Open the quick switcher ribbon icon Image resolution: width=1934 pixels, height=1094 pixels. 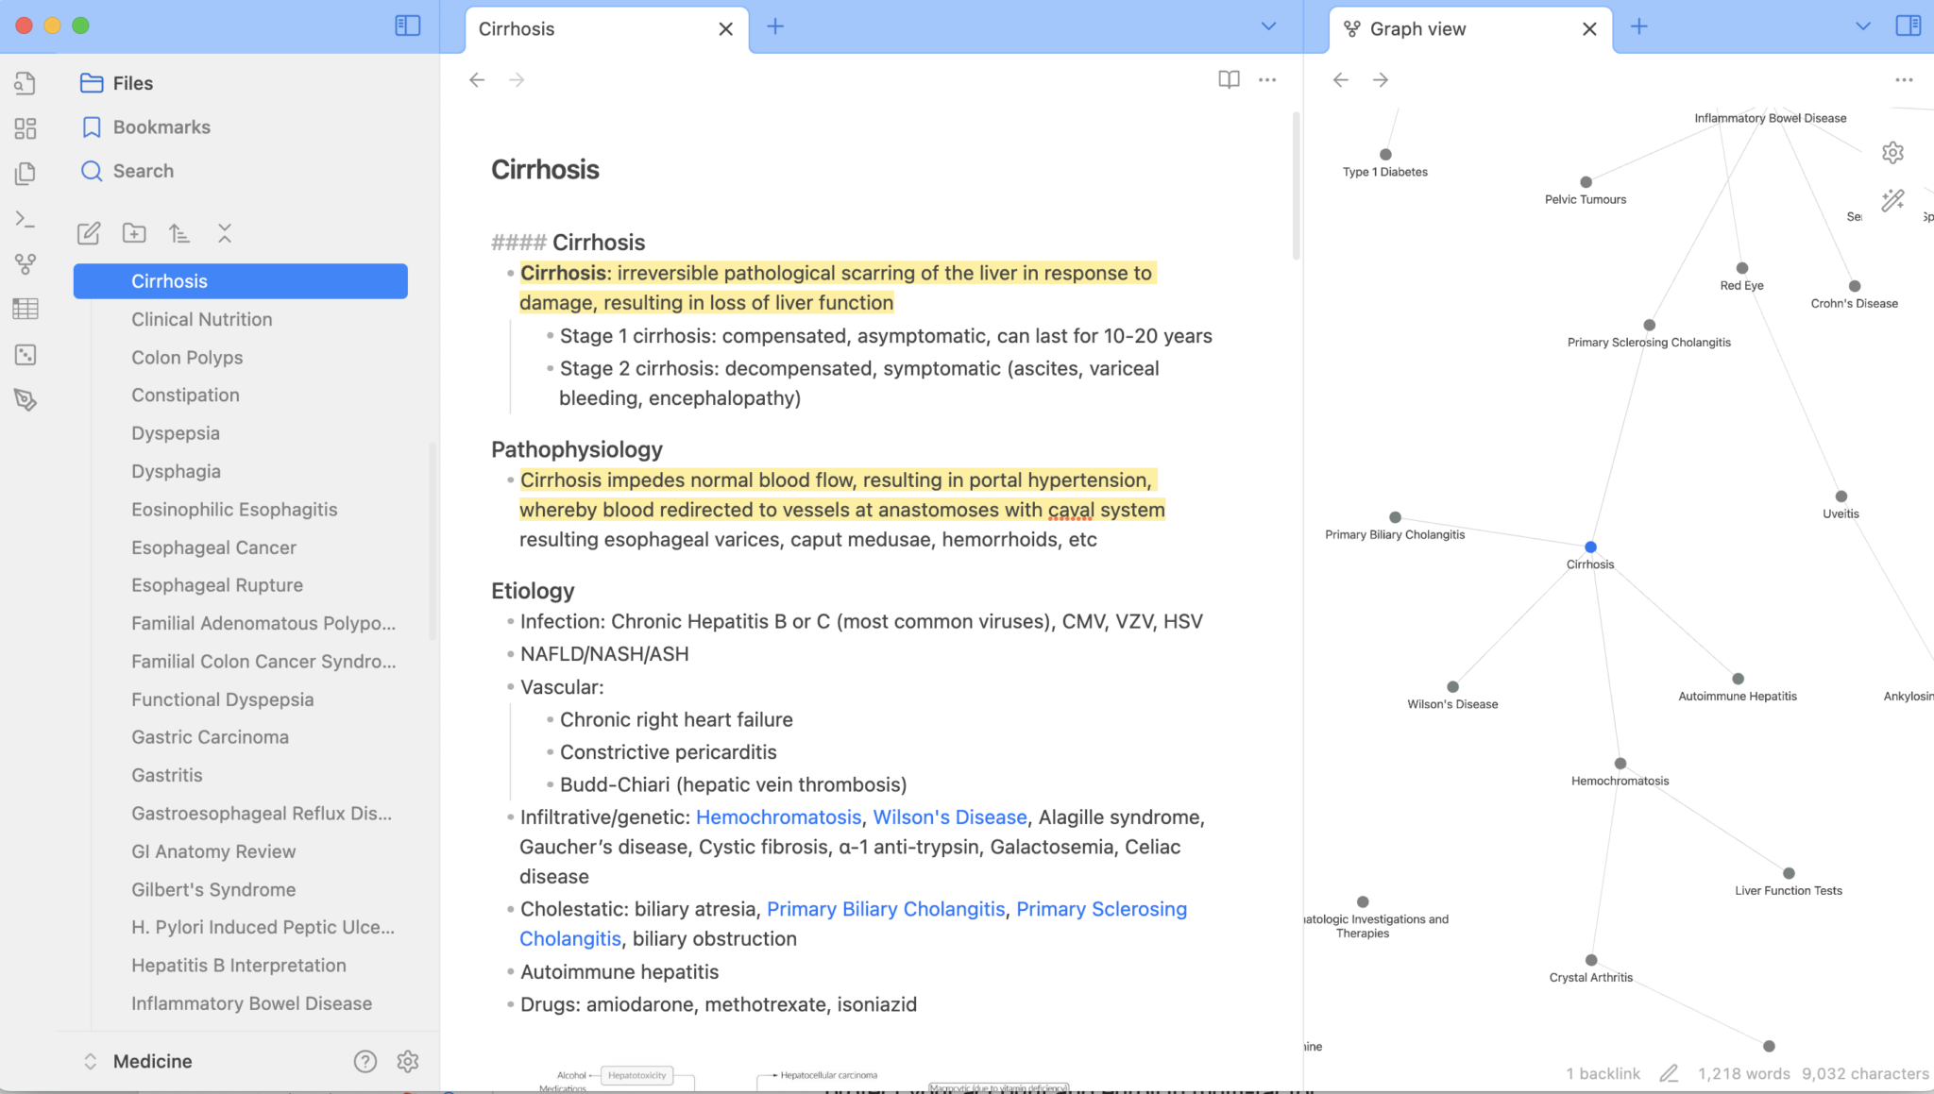[25, 83]
